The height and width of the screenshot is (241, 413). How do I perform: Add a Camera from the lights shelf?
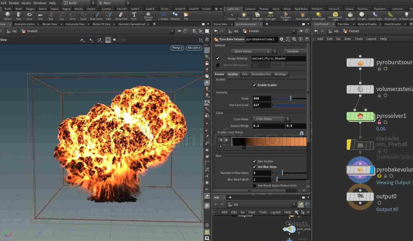click(231, 16)
